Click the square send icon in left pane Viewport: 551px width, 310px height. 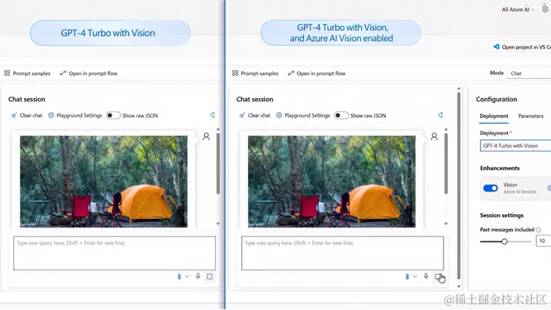point(210,276)
